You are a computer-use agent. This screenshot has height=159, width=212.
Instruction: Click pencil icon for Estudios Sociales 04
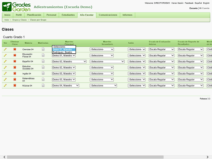coord(5,67)
